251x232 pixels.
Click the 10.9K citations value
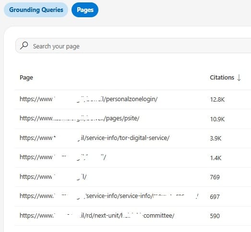217,119
